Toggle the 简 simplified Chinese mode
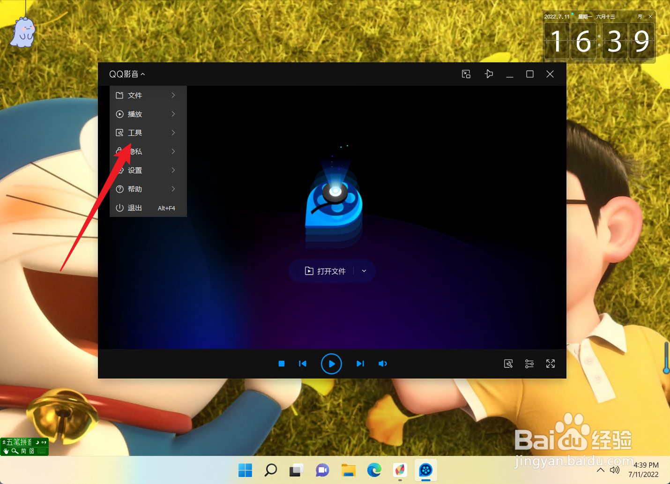Viewport: 670px width, 484px height. point(23,451)
